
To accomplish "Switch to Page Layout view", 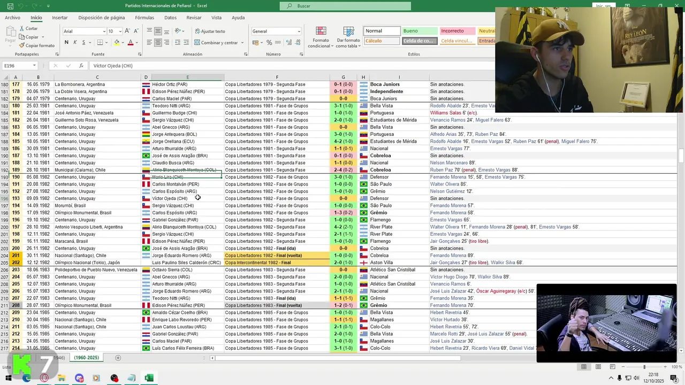I will (x=598, y=367).
